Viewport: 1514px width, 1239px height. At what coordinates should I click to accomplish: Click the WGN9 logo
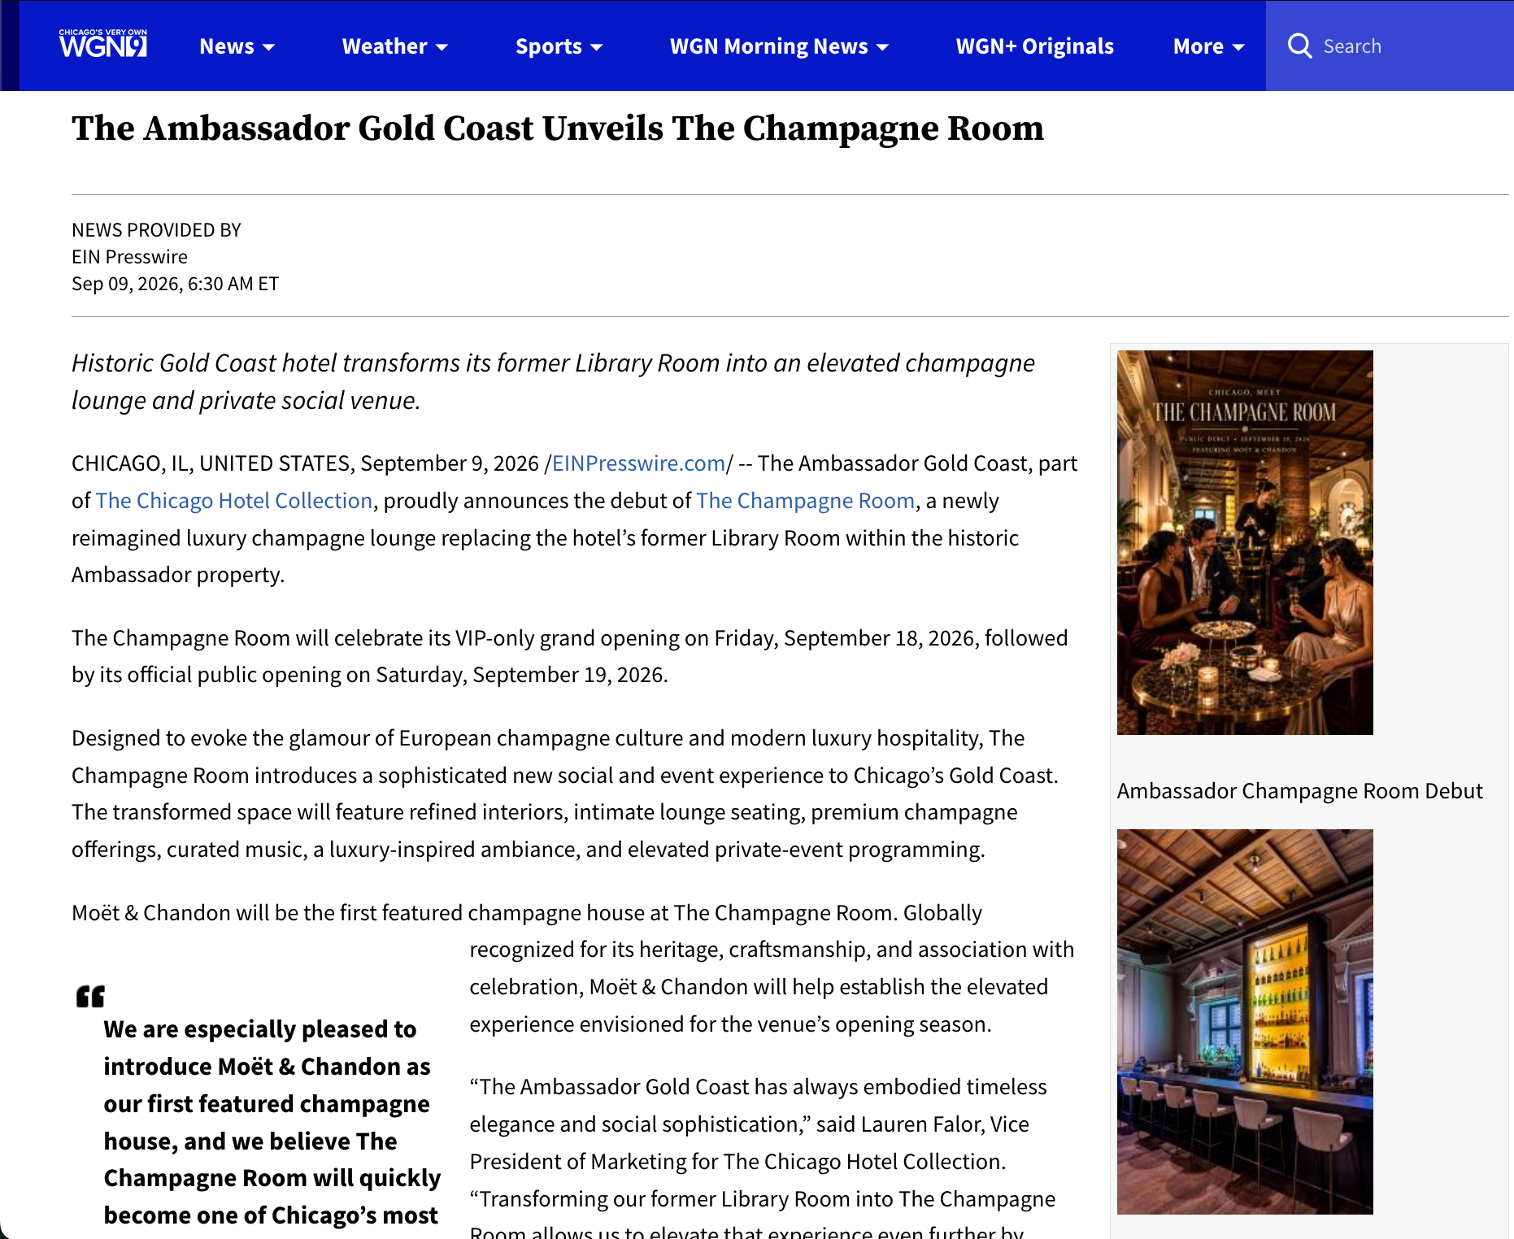pos(102,44)
